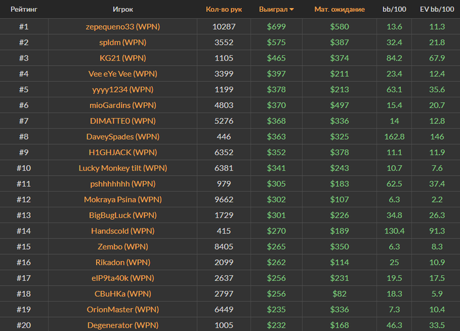Open player zepequeno33 (WPN) profile
Screen dimensions: 460x331
point(123,27)
